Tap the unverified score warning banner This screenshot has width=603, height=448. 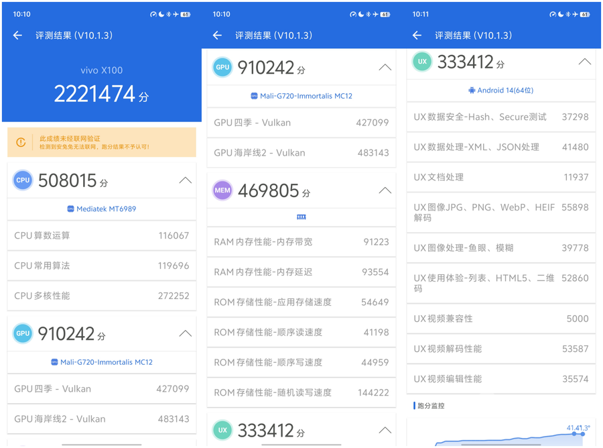(102, 142)
